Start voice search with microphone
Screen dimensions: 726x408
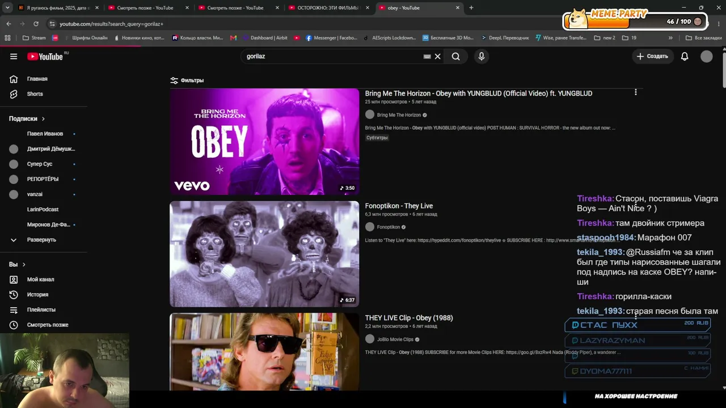tap(482, 57)
